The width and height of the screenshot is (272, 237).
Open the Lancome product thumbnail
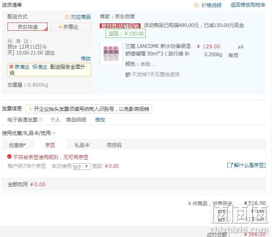(111, 53)
